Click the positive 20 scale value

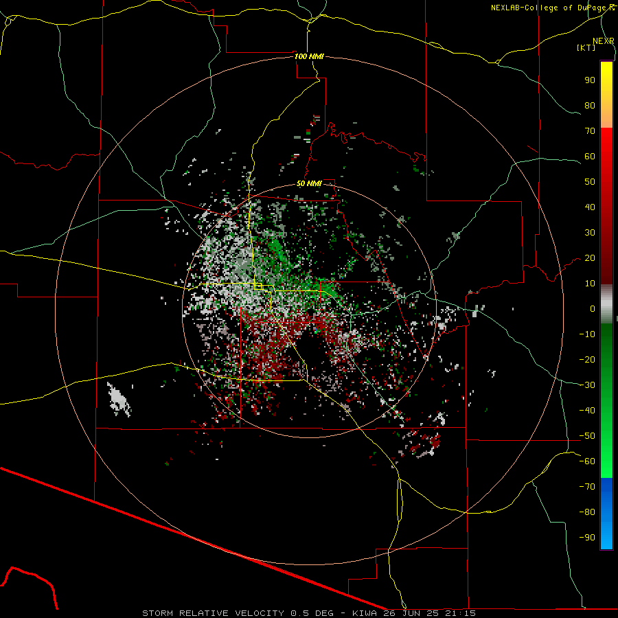coord(590,257)
